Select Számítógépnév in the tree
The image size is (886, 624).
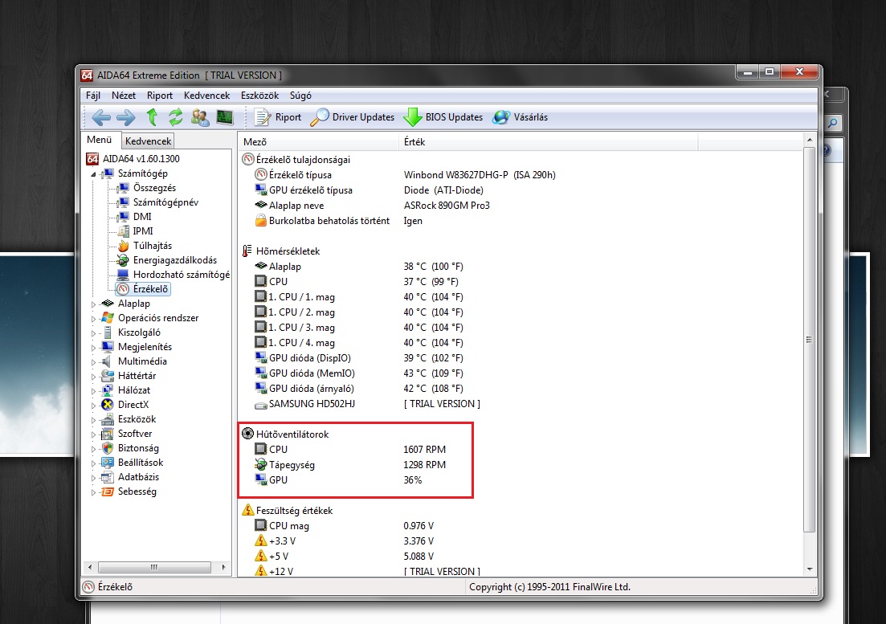tap(165, 202)
